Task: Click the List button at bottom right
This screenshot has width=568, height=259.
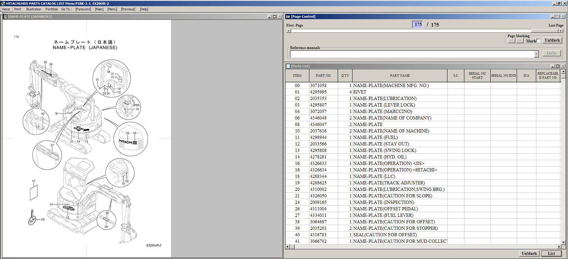Action: click(551, 253)
